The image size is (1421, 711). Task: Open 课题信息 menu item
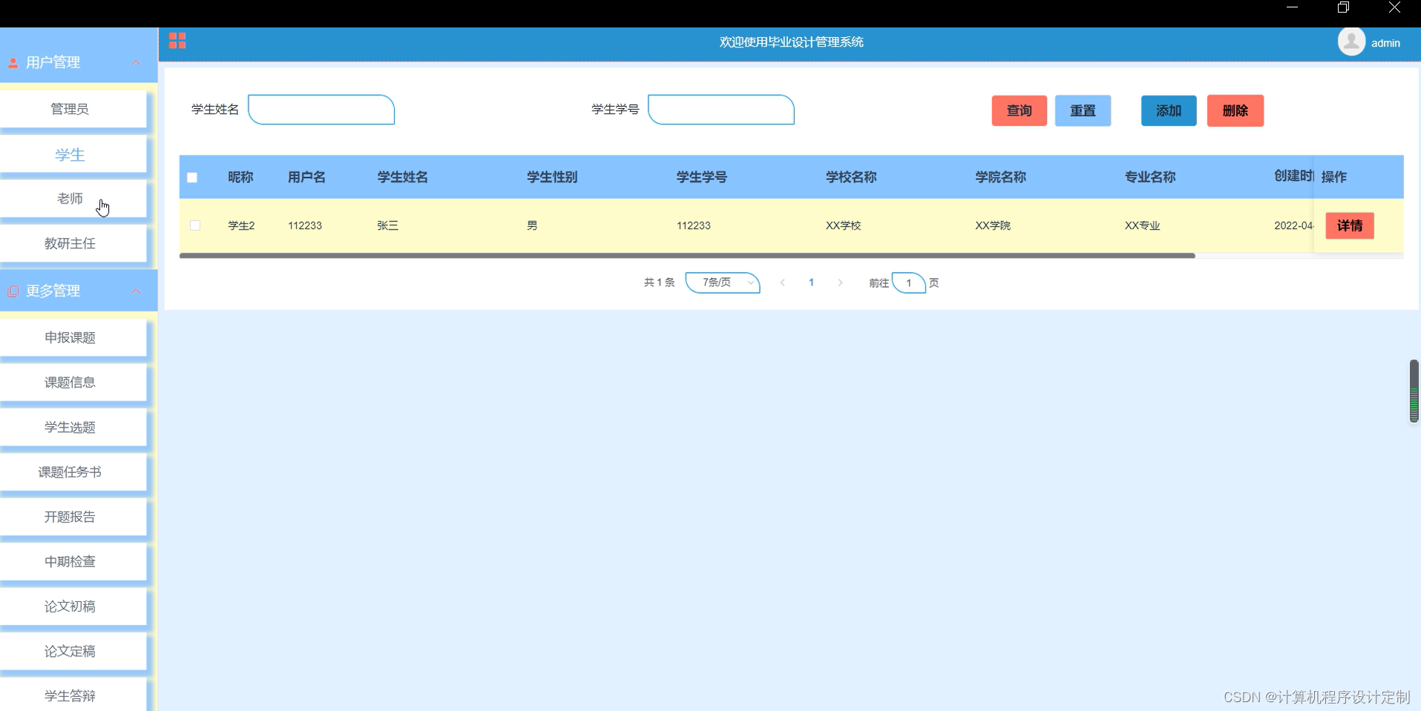click(x=73, y=383)
